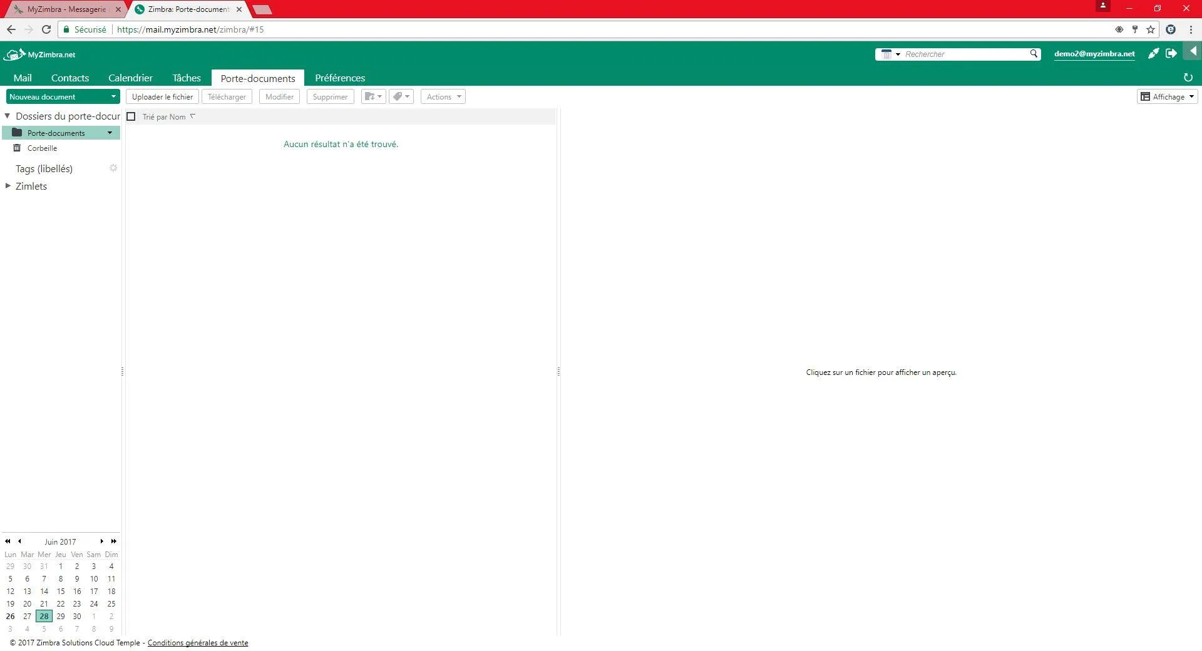The height and width of the screenshot is (651, 1202).
Task: Click Tags (libellés) heading
Action: 44,168
